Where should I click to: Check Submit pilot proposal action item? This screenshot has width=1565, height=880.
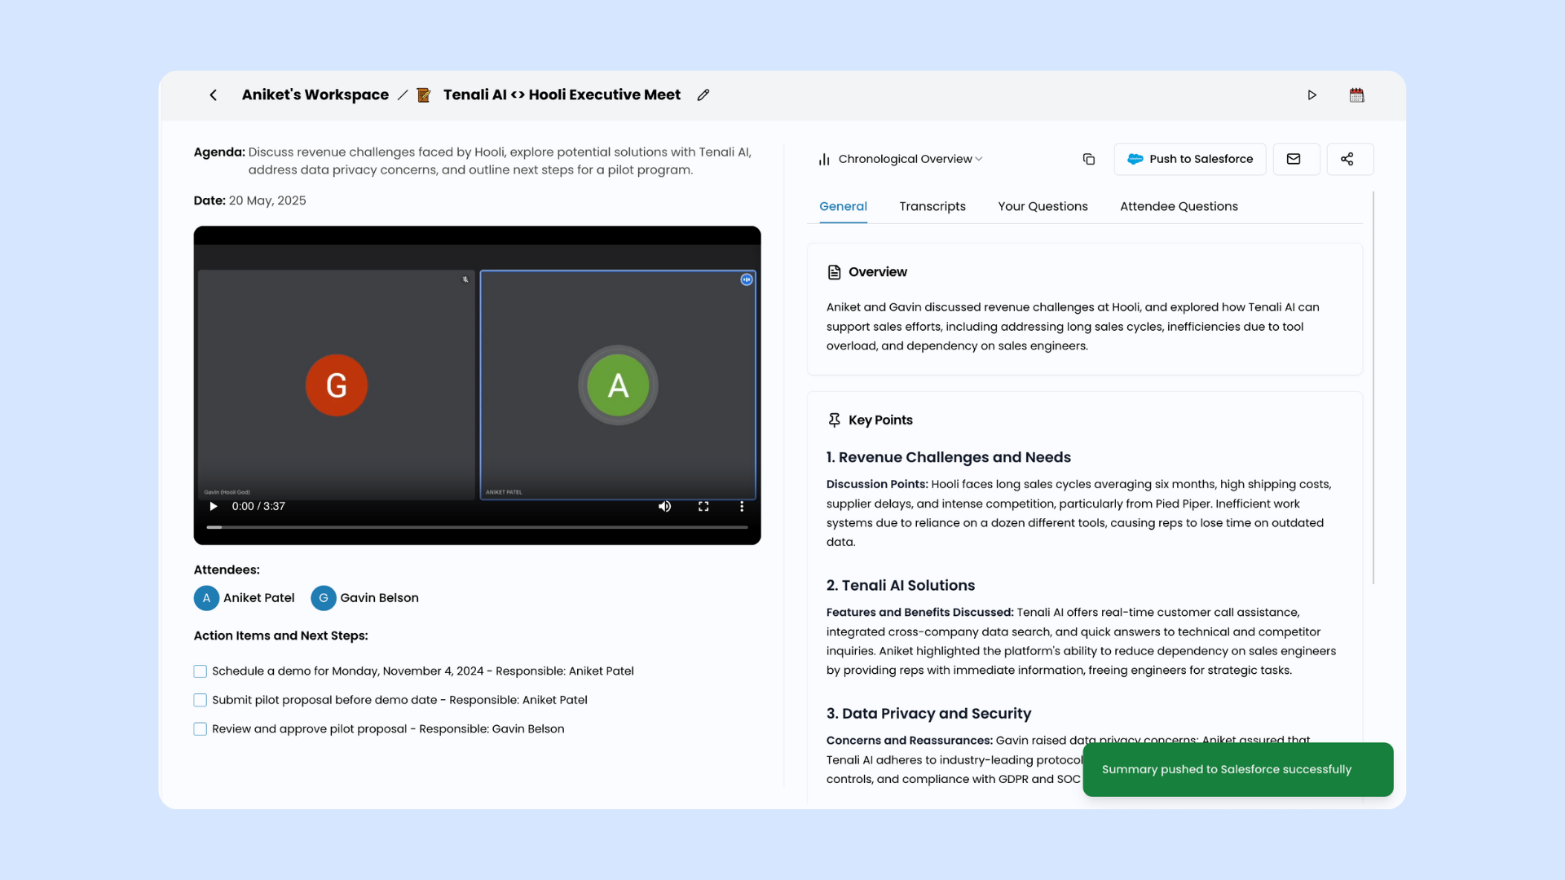201,700
